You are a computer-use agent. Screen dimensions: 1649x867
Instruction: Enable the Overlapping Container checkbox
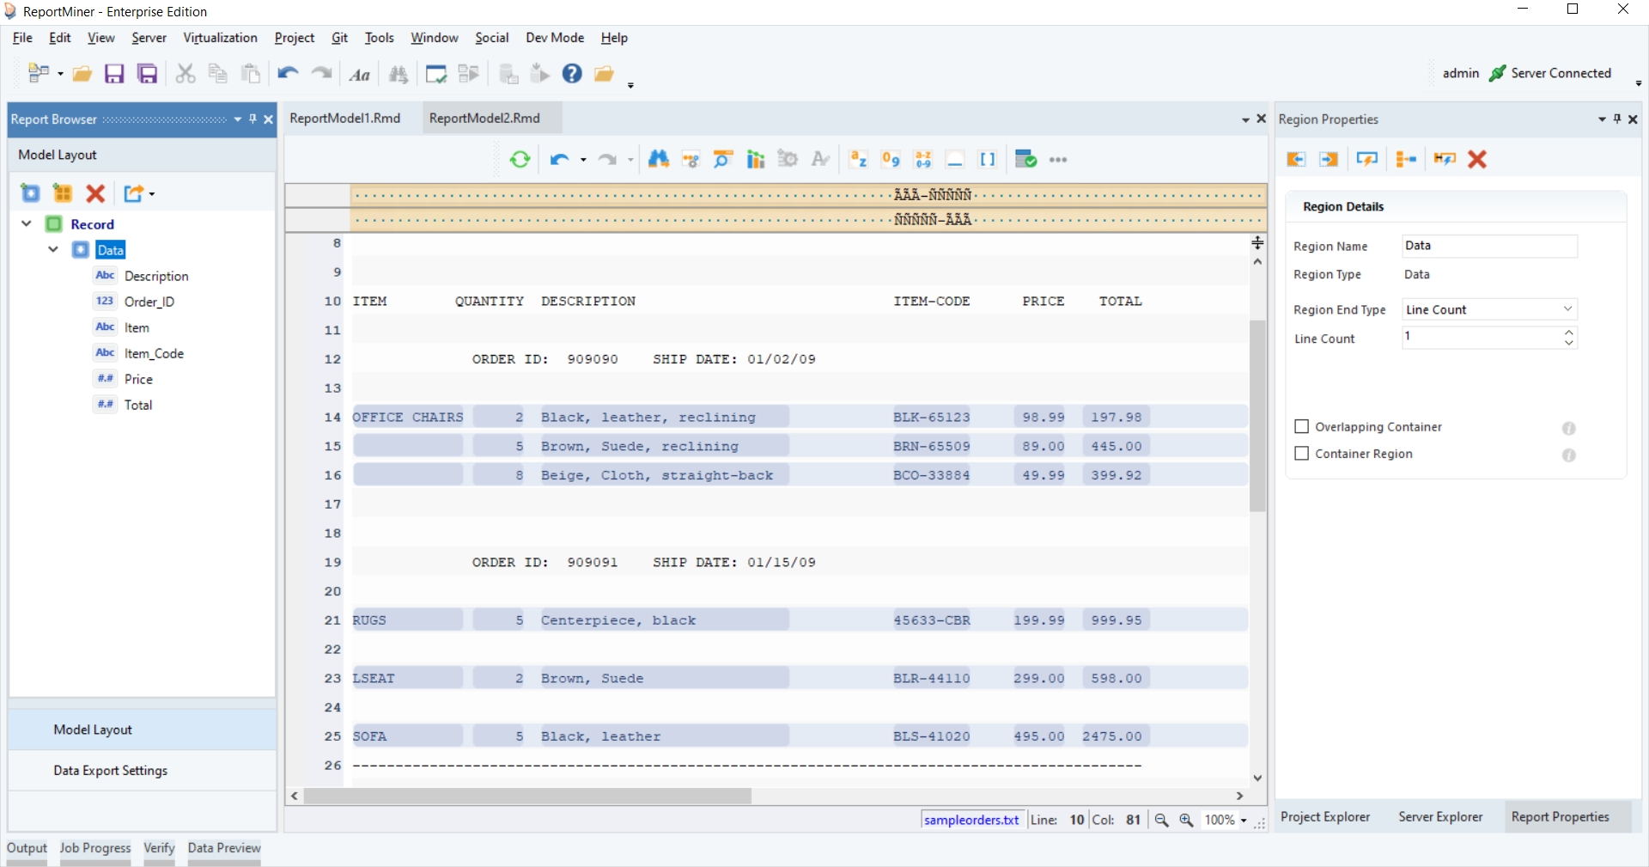coord(1302,427)
